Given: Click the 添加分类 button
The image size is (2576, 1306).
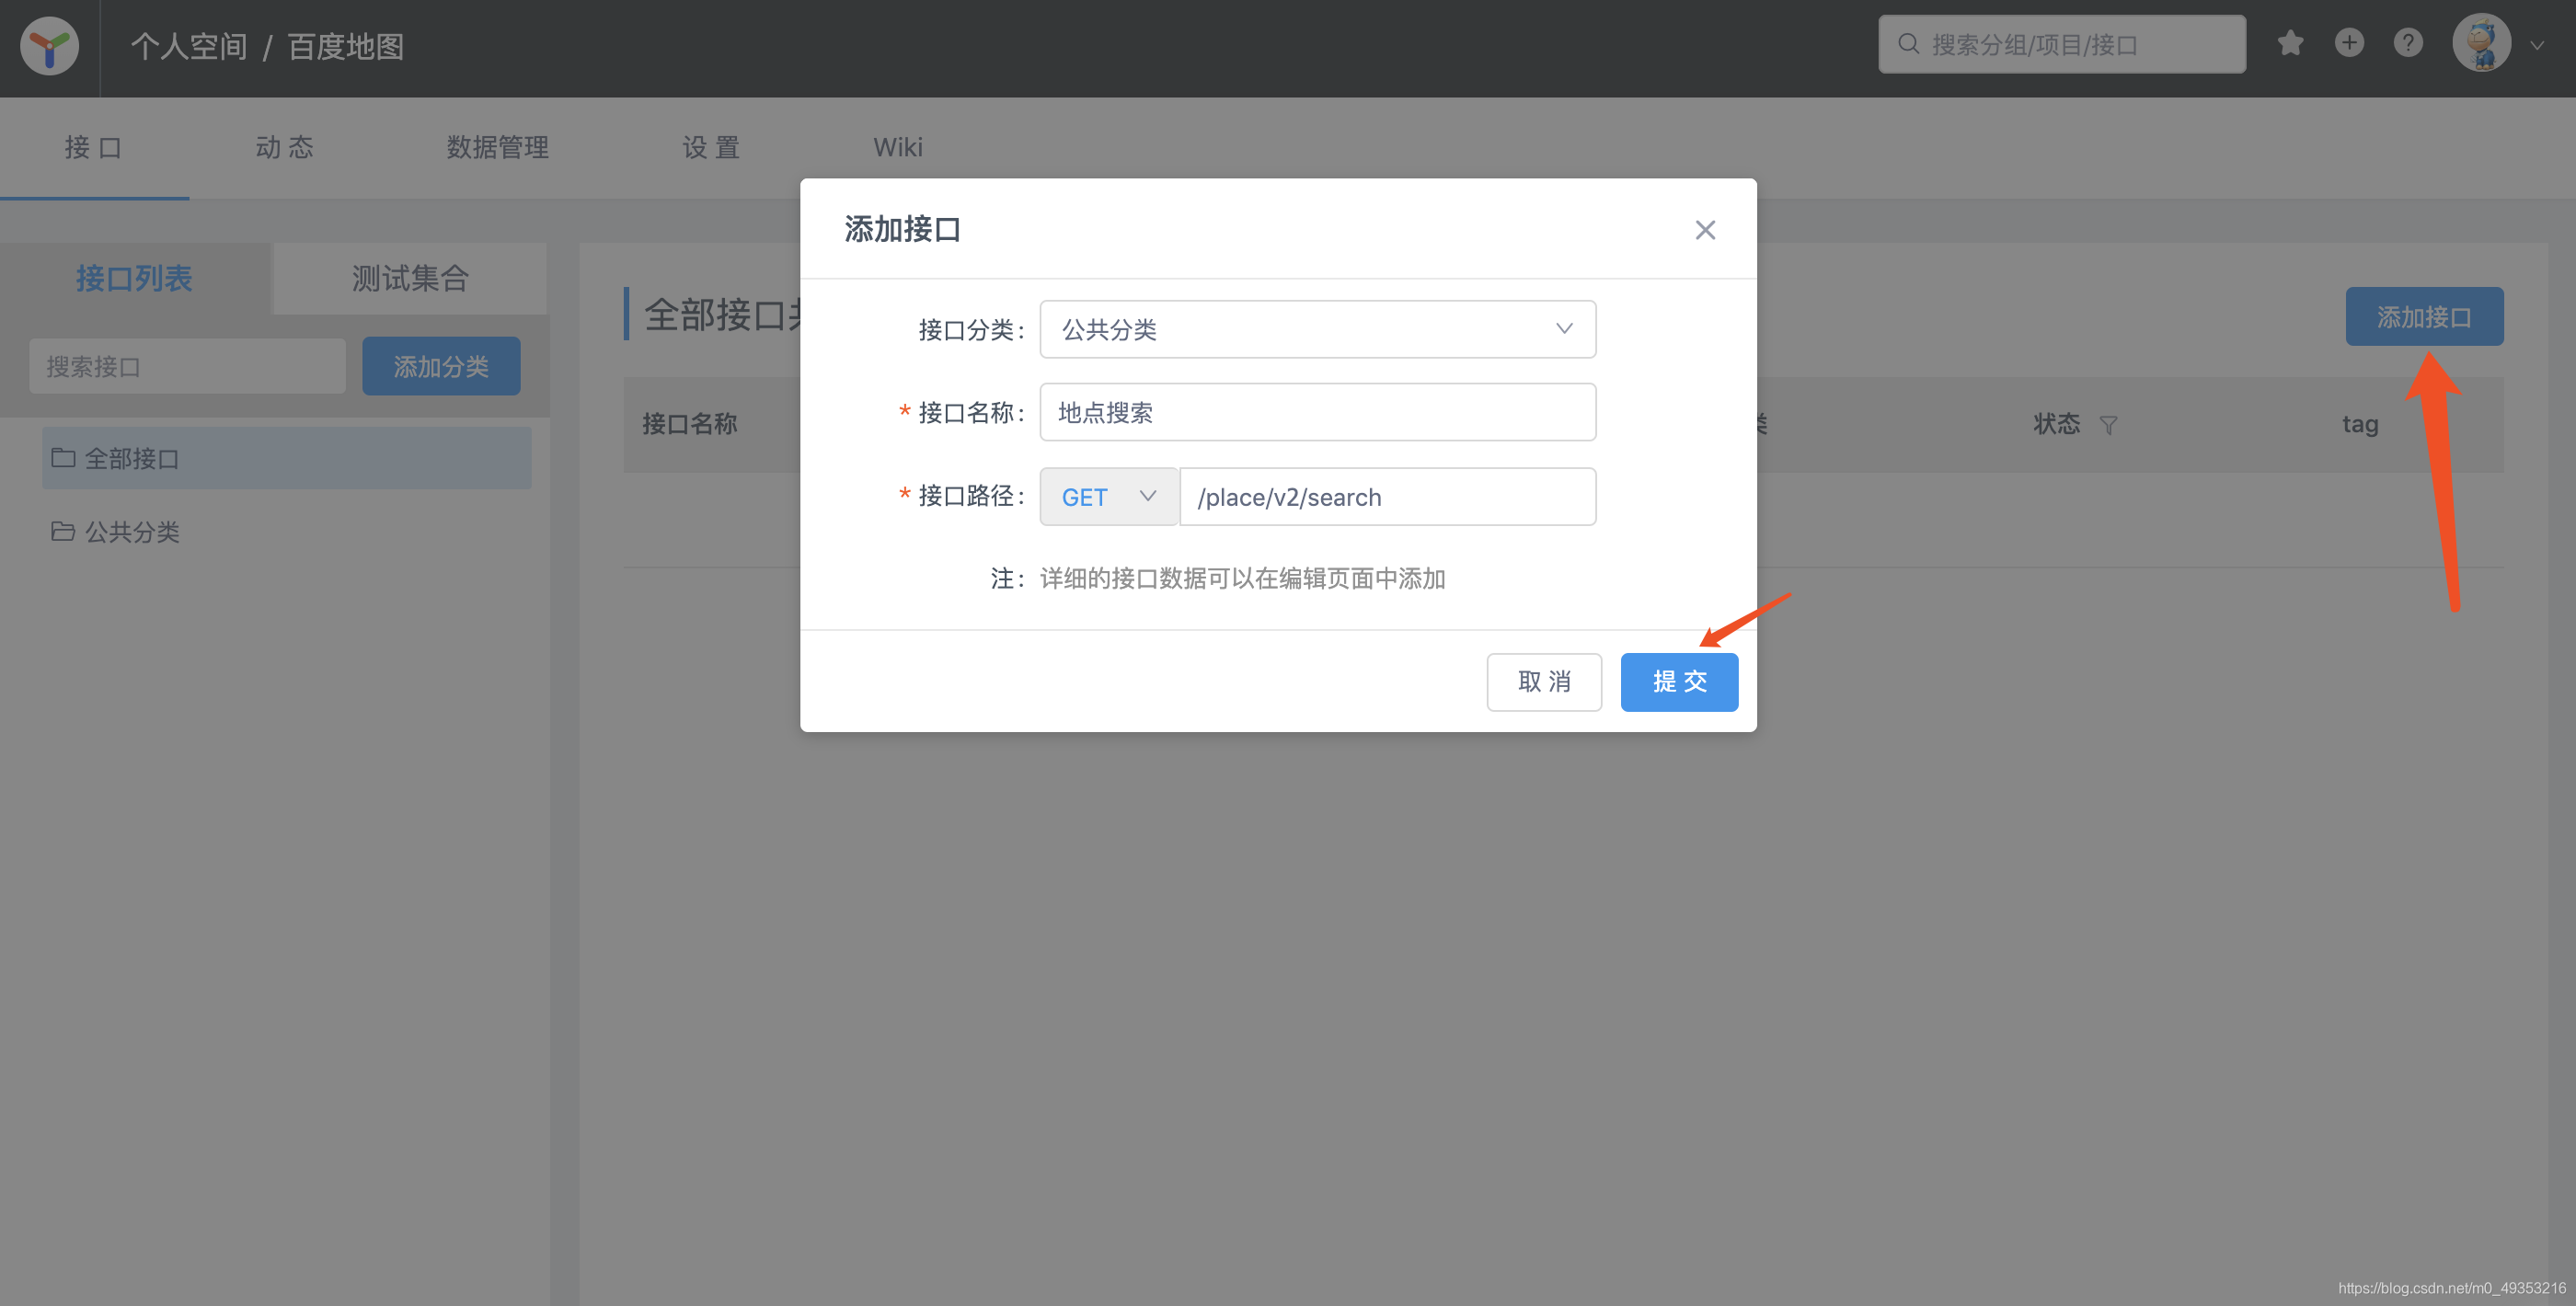Looking at the screenshot, I should (441, 366).
